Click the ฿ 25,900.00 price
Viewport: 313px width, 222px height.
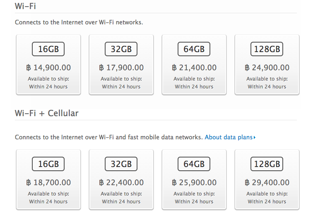pos(194,183)
